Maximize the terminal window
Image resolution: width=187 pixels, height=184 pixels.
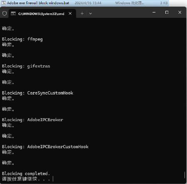click(167, 12)
